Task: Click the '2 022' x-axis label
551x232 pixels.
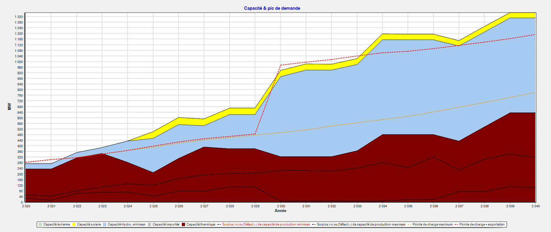Action: tap(77, 206)
